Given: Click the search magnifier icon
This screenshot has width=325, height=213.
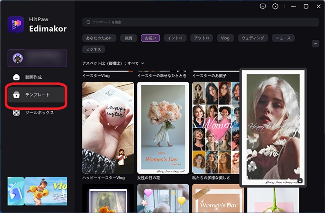Looking at the screenshot, I should 88,22.
